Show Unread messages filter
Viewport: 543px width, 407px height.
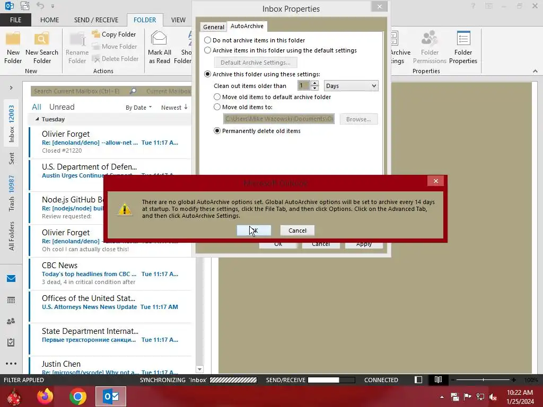click(x=62, y=107)
